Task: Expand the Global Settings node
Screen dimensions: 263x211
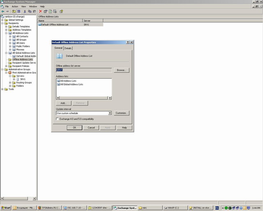Action: pyautogui.click(x=2, y=20)
